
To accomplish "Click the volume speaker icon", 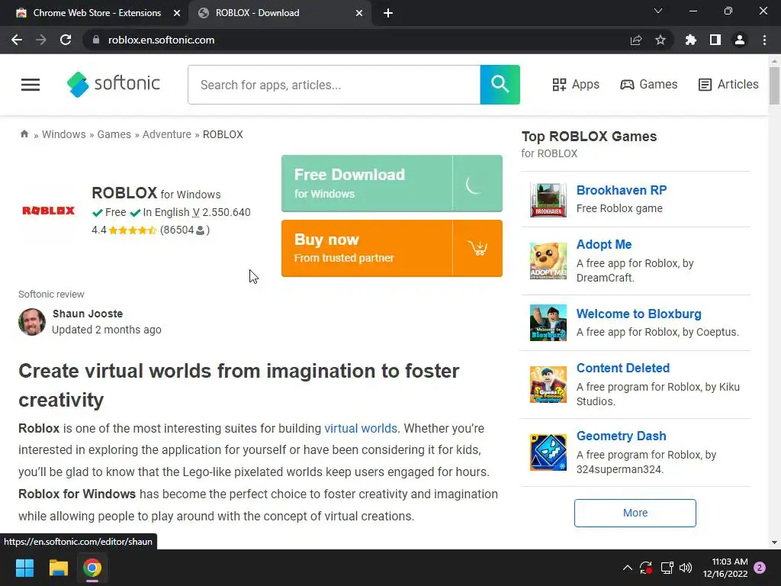I will pos(686,568).
